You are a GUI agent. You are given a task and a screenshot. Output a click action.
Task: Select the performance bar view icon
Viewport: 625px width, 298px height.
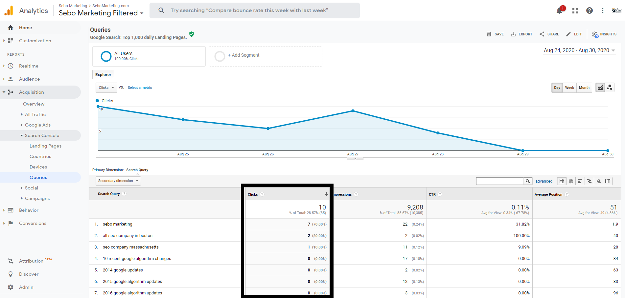[580, 181]
